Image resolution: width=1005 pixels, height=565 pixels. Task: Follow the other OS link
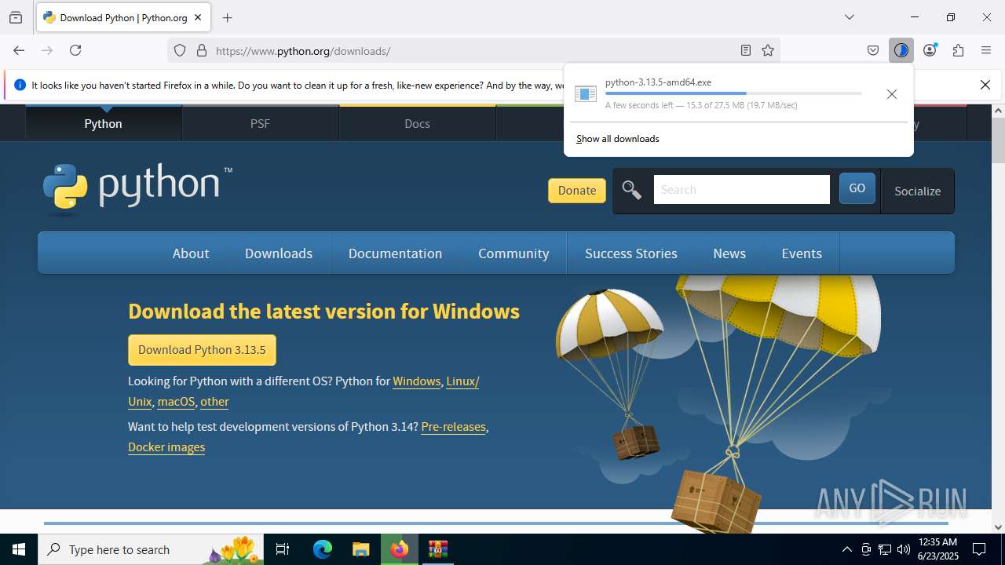[214, 402]
